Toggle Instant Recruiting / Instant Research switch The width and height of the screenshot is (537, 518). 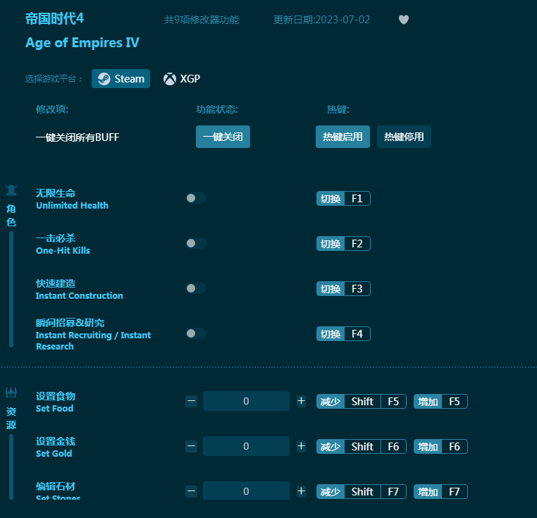[196, 333]
